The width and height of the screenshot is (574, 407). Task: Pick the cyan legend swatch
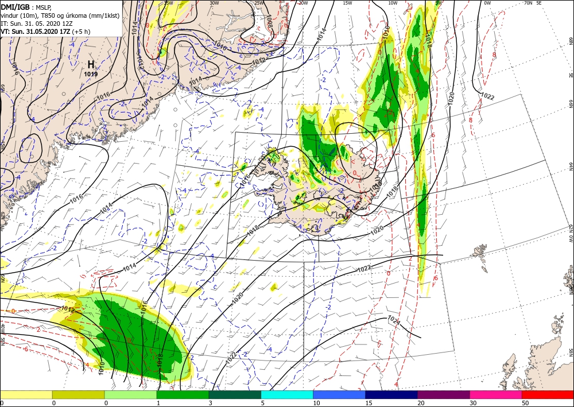click(x=287, y=394)
